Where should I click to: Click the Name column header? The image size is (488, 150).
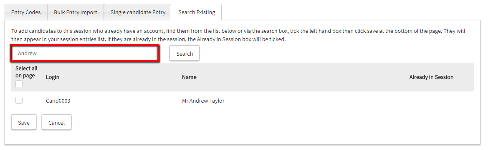(189, 77)
